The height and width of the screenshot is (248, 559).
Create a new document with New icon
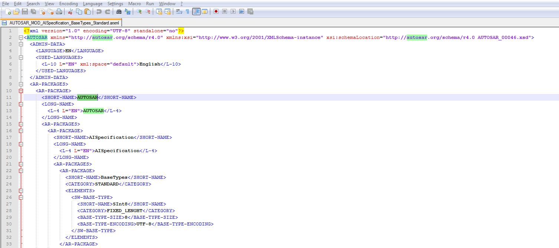8,11
